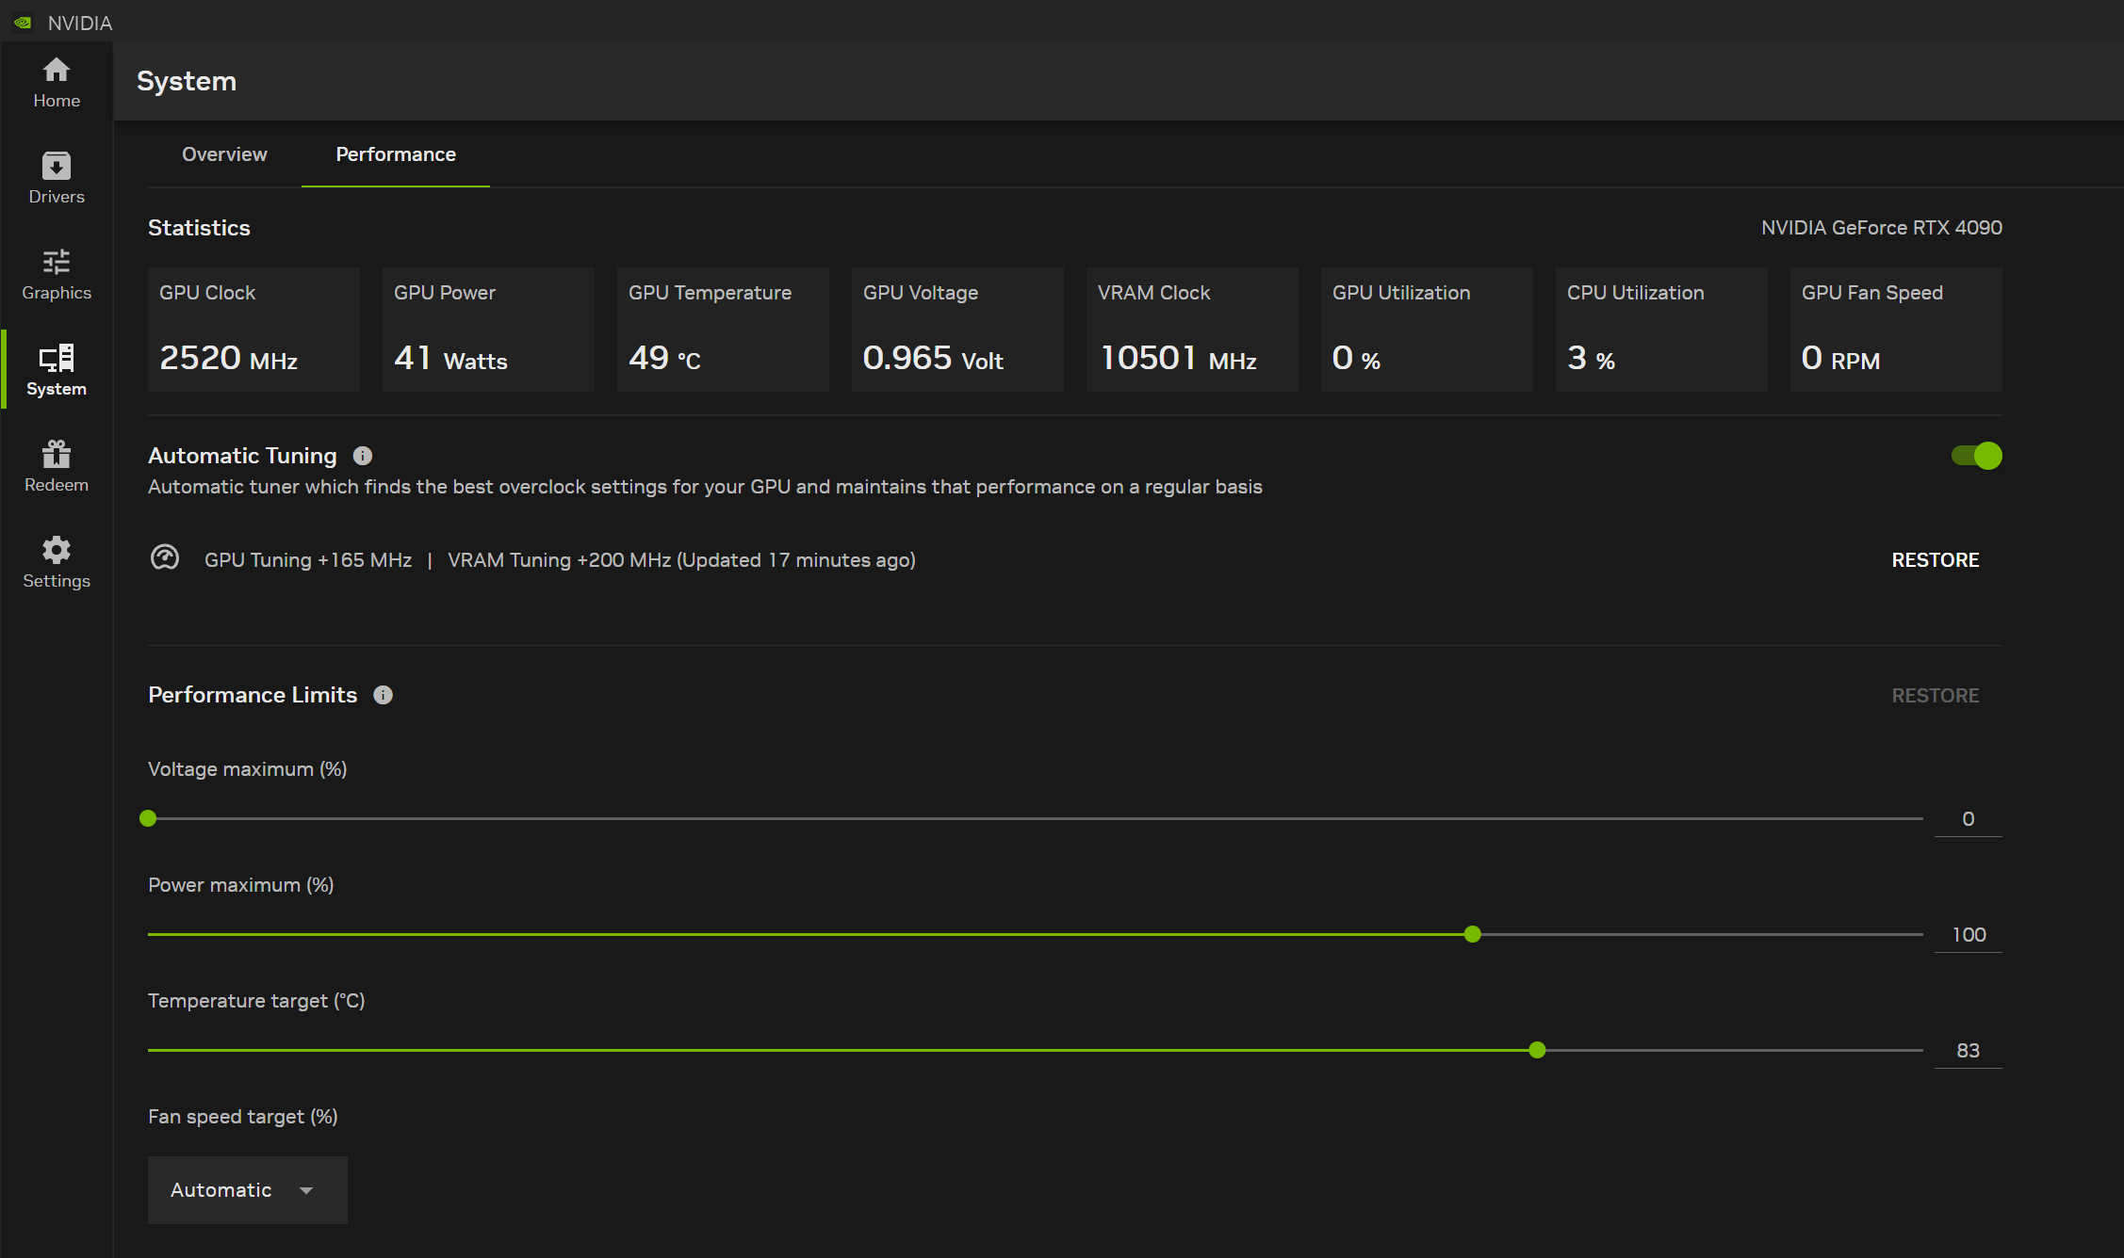This screenshot has height=1258, width=2124.
Task: Disable the Automatic Tuning toggle
Action: [x=1975, y=456]
